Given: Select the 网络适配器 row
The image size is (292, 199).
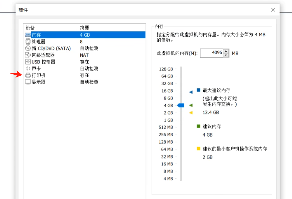Looking at the screenshot, I should point(85,55).
